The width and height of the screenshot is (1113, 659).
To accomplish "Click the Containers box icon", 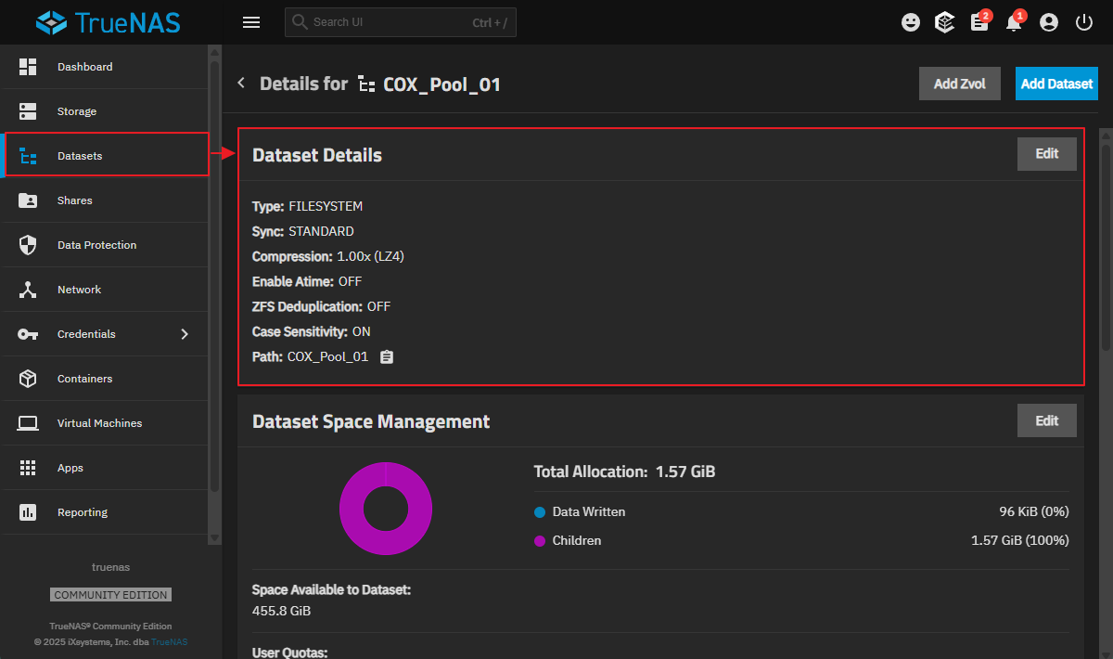I will 28,379.
